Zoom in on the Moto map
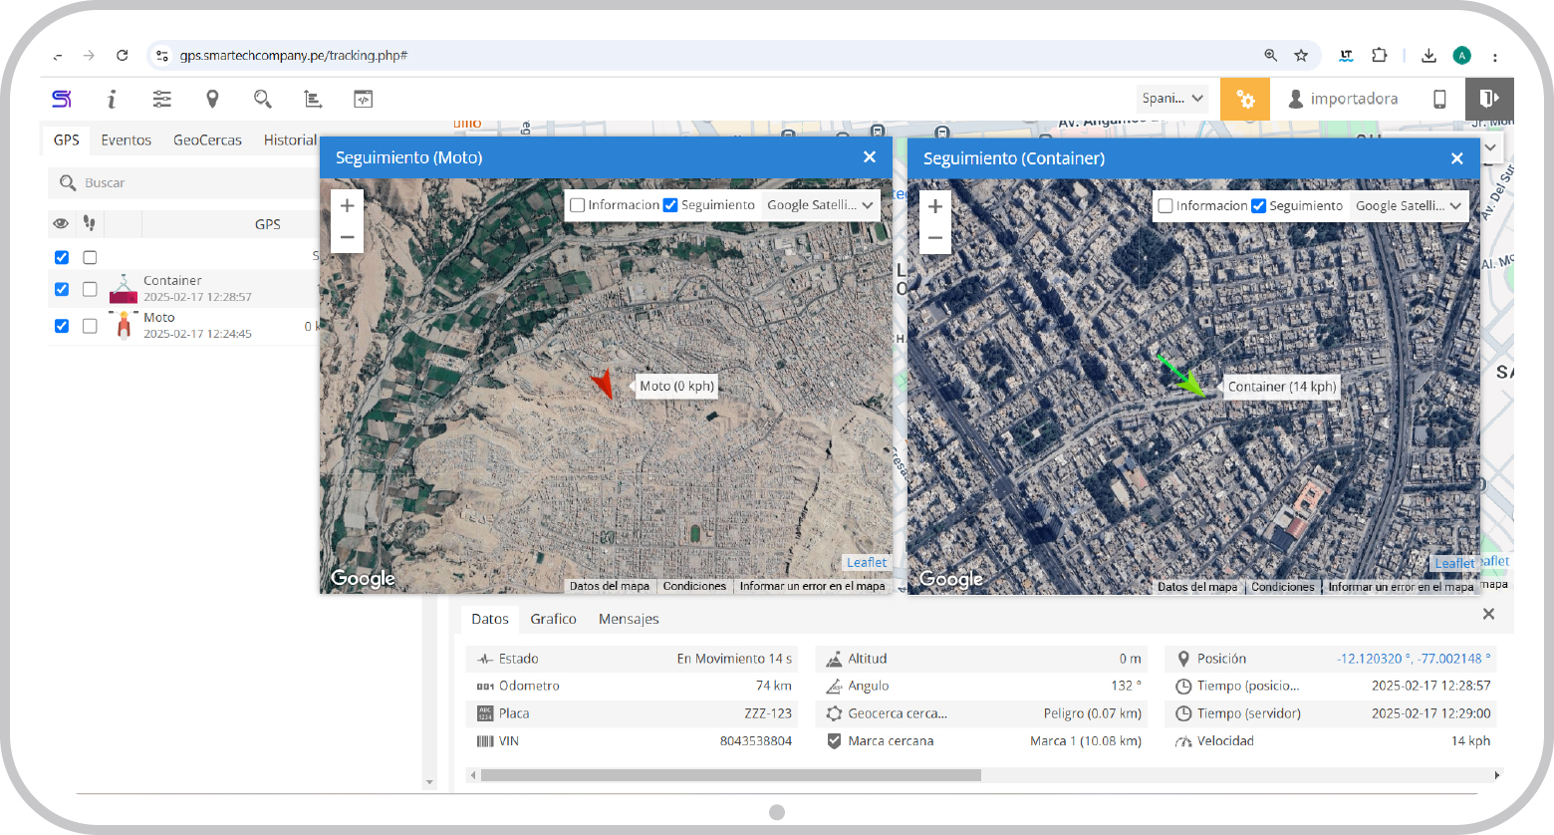 coord(347,206)
